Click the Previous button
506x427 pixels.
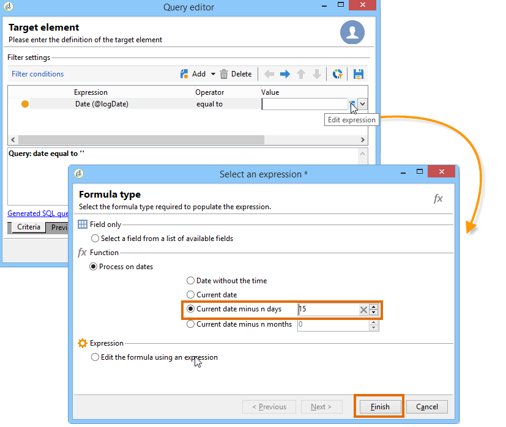(x=269, y=407)
